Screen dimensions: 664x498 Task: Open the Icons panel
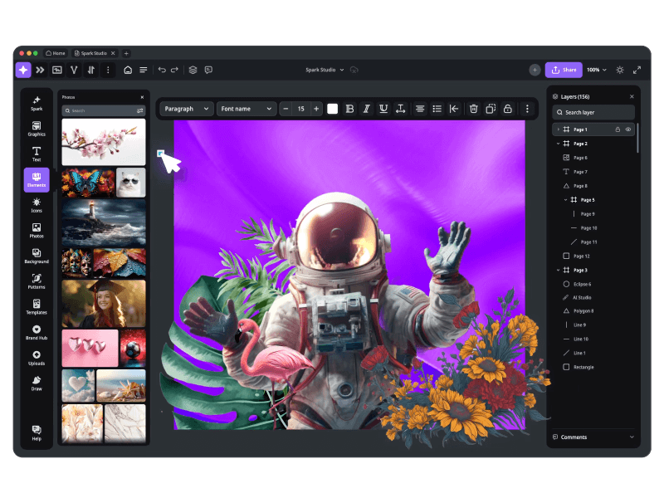click(x=37, y=205)
